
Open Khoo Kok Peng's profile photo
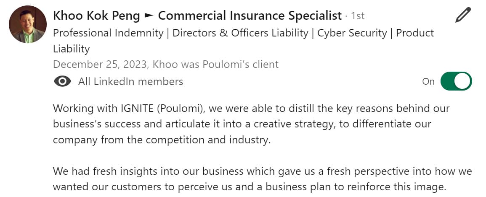coord(28,24)
